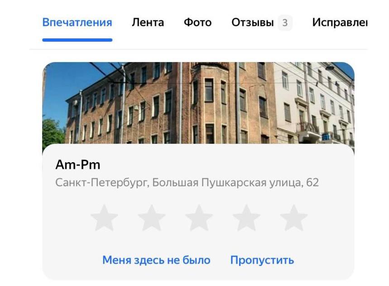This screenshot has height=286, width=389.
Task: Switch to the Лента tab
Action: pyautogui.click(x=148, y=23)
